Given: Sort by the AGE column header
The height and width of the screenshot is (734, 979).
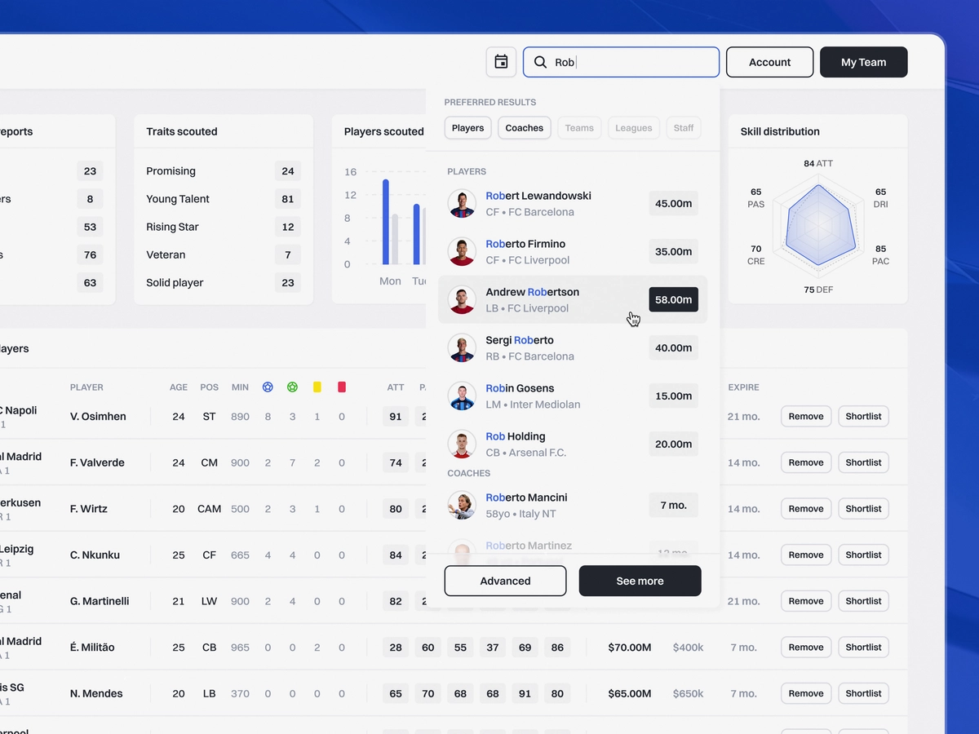Looking at the screenshot, I should point(179,387).
